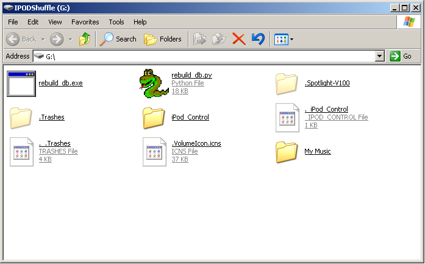Click the '_IPOD_CONTROL File' type label
This screenshot has width=425, height=264.
(x=337, y=117)
